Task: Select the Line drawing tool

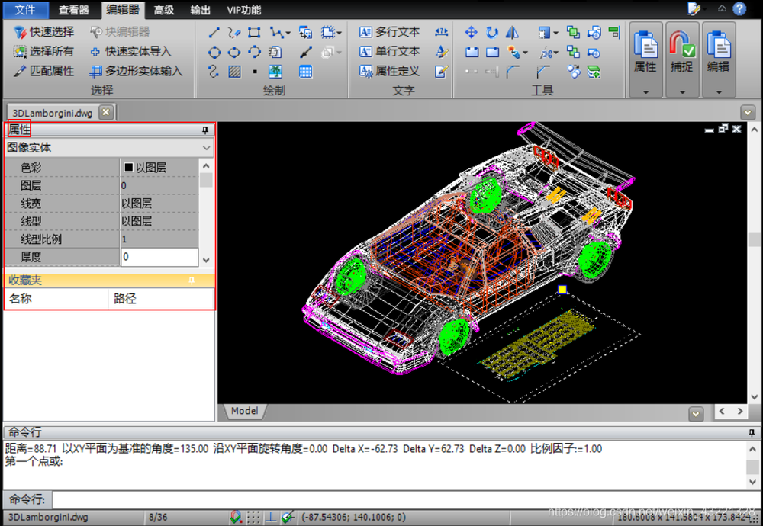Action: (214, 33)
